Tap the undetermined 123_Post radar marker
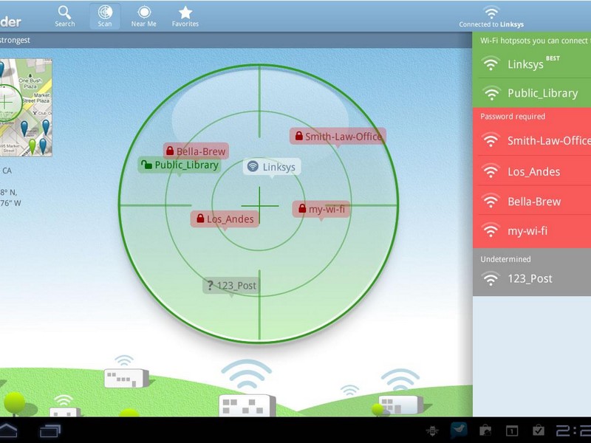The image size is (591, 443). 231,286
